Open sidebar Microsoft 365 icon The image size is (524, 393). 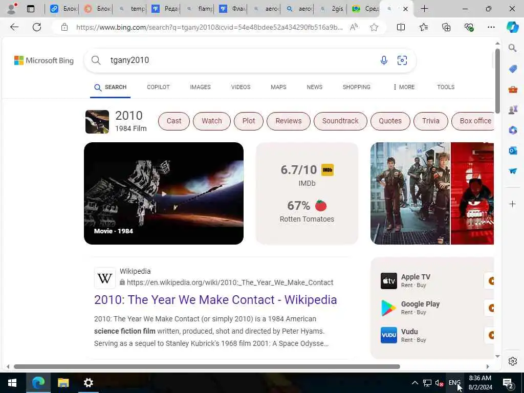[x=513, y=130]
